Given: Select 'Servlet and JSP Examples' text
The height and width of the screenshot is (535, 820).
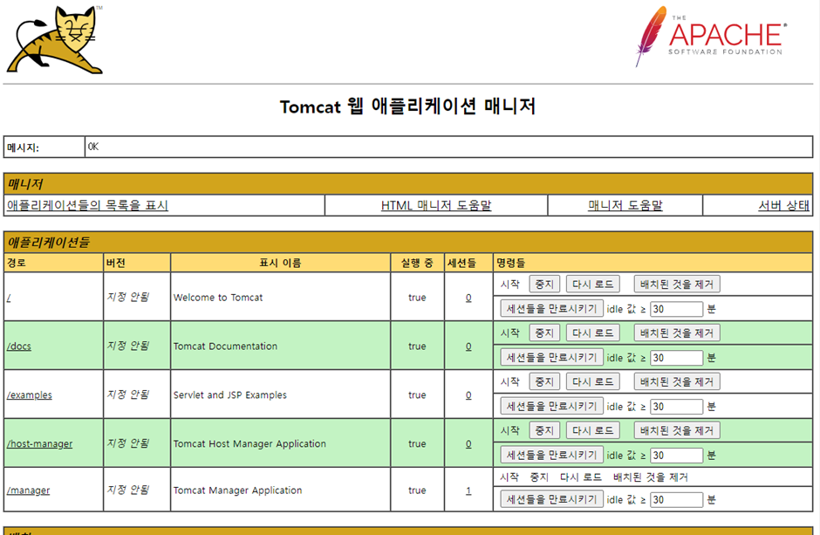Looking at the screenshot, I should (230, 394).
